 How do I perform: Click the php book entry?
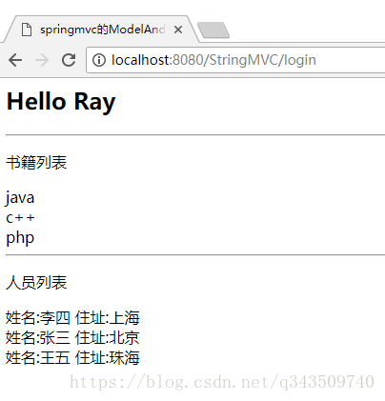point(20,238)
